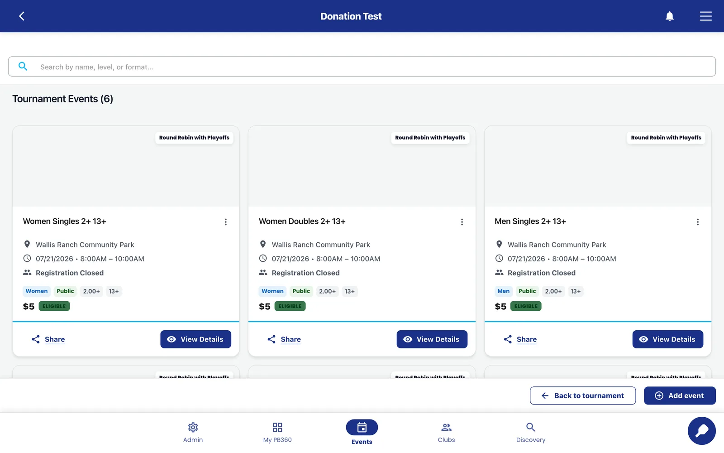
Task: Share the Women Singles 2+ 13+ event
Action: click(48, 339)
